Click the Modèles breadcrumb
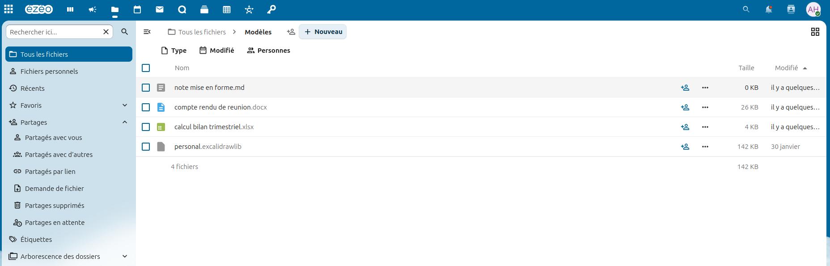This screenshot has width=830, height=266. pyautogui.click(x=258, y=32)
